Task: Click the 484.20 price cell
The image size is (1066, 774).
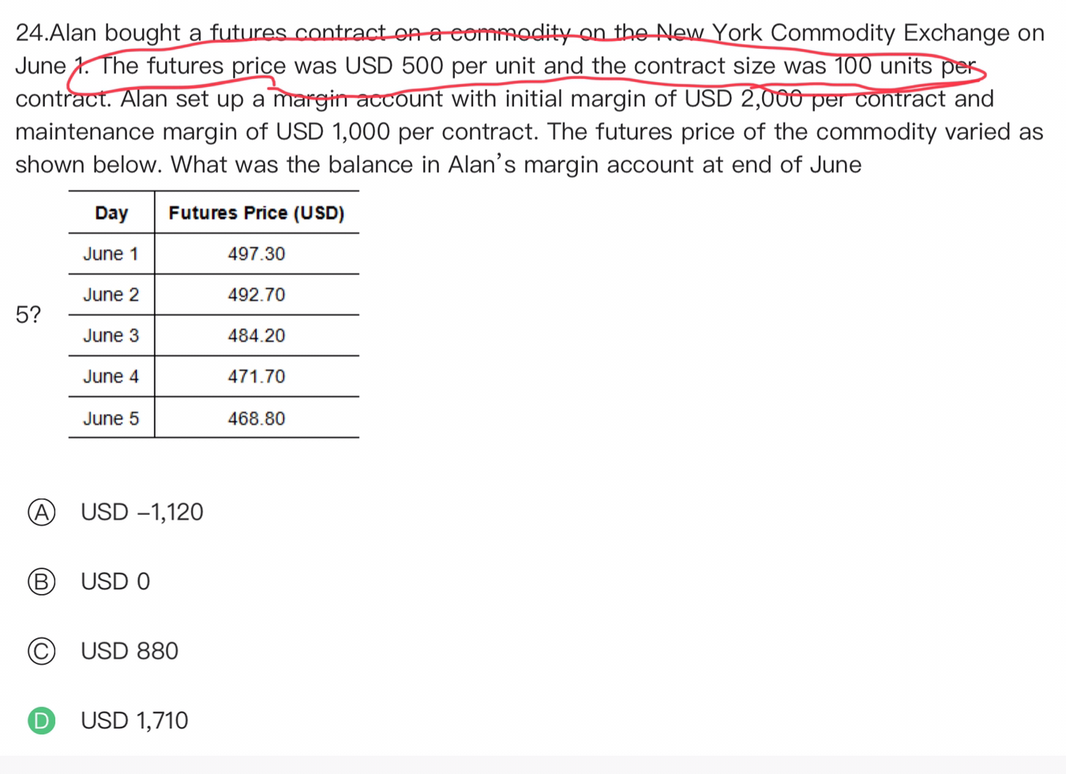Action: point(257,336)
